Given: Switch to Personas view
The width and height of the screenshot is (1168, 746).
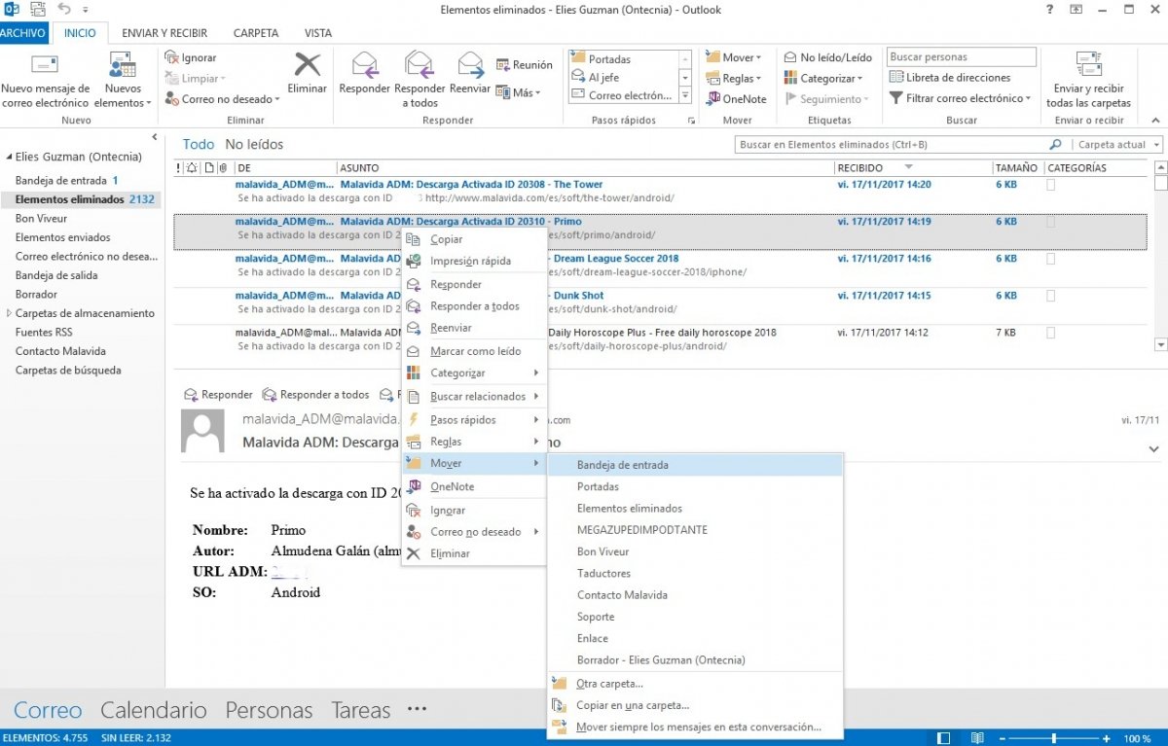Looking at the screenshot, I should click(x=269, y=710).
